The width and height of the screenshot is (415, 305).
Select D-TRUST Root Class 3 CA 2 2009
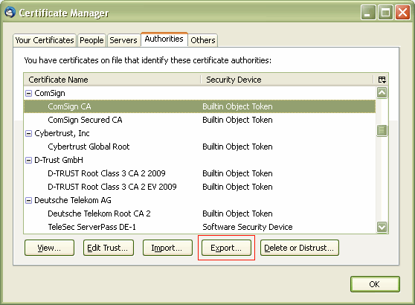coord(200,173)
